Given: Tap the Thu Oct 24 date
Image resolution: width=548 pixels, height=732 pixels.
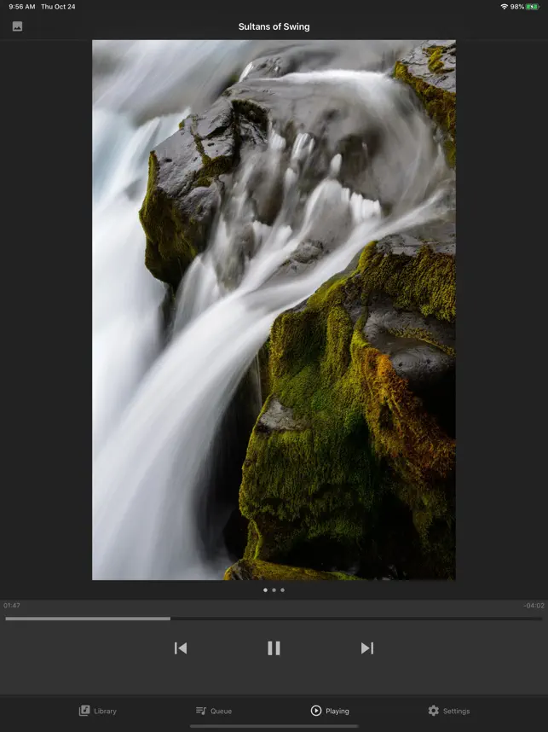Looking at the screenshot, I should point(58,7).
